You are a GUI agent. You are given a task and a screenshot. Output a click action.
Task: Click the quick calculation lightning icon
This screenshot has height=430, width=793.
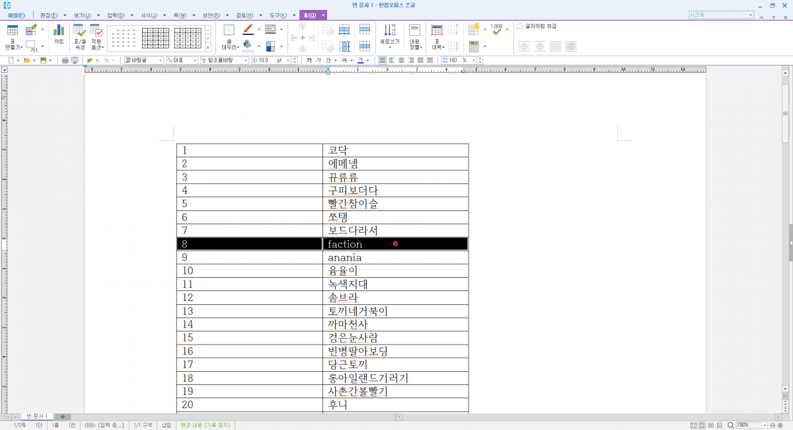474,30
